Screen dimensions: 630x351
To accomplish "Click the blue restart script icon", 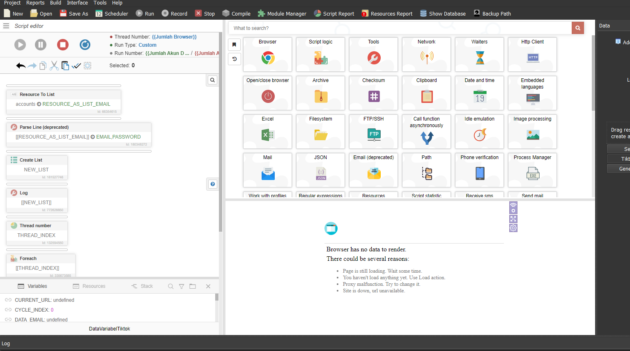I will (x=85, y=45).
